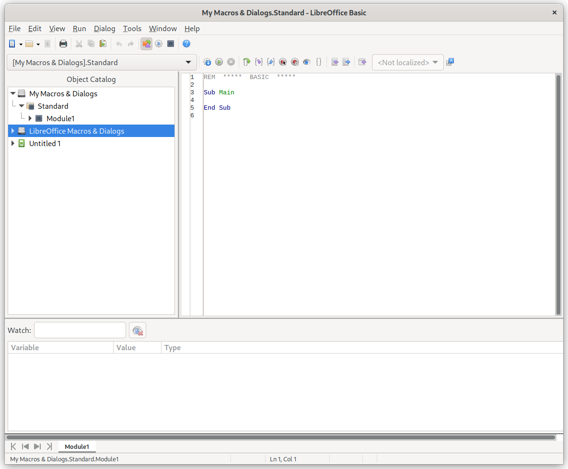Image resolution: width=568 pixels, height=469 pixels.
Task: Expand LibreOffice Macros & Dialogs node
Action: click(x=12, y=131)
